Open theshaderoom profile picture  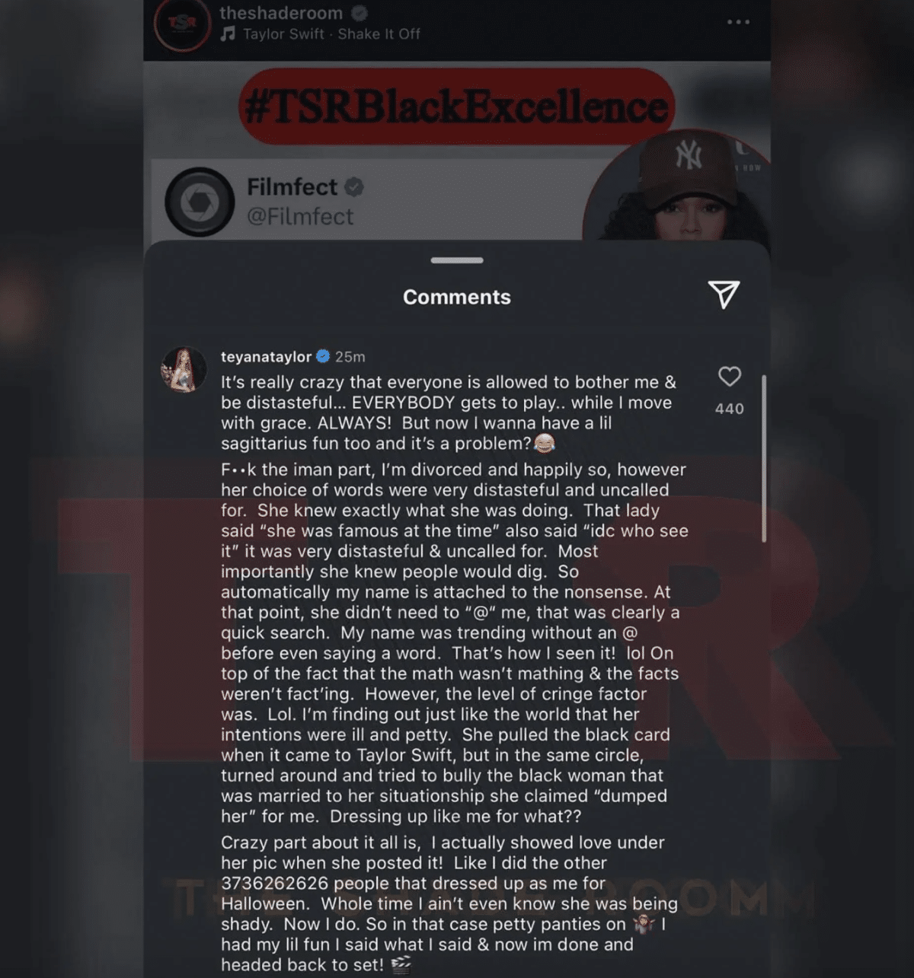pyautogui.click(x=182, y=25)
